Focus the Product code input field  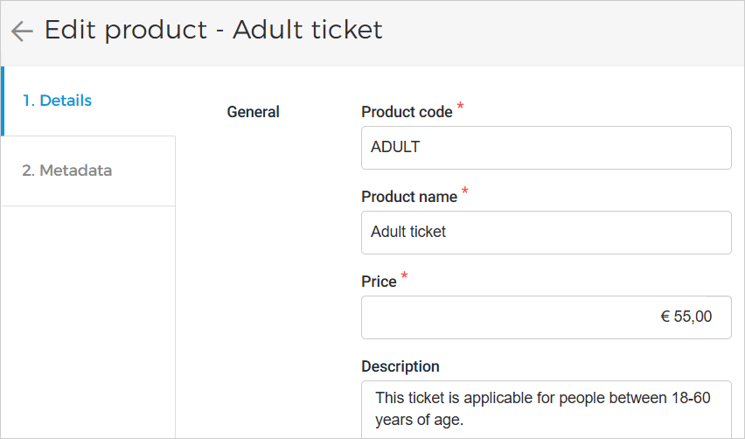[546, 148]
